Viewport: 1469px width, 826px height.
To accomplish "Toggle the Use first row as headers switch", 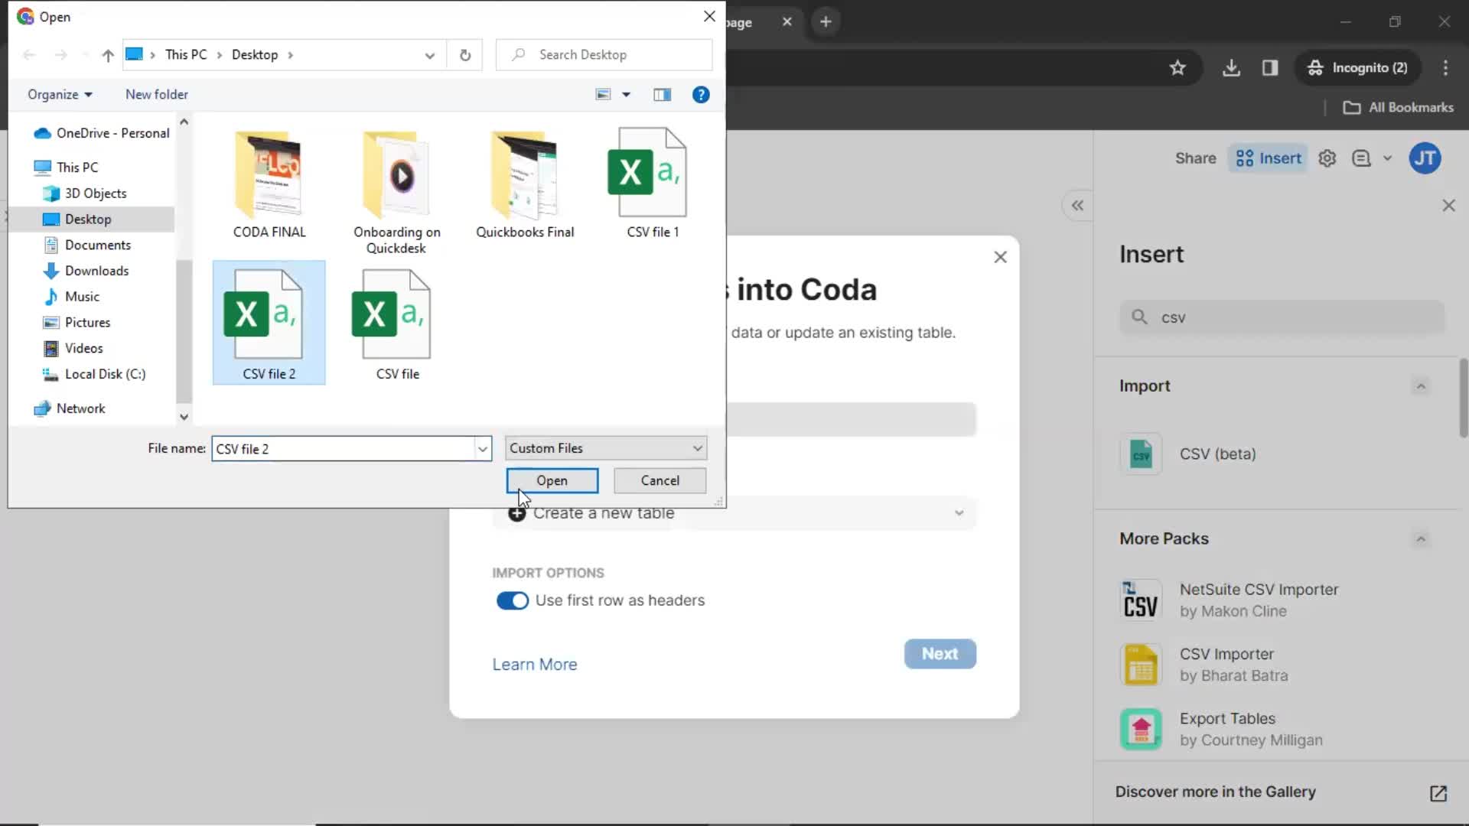I will (x=513, y=600).
